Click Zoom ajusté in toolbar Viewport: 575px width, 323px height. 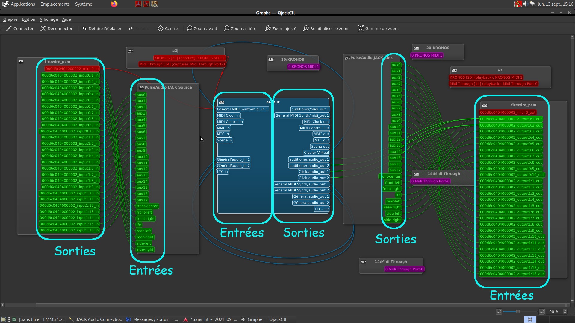[281, 28]
